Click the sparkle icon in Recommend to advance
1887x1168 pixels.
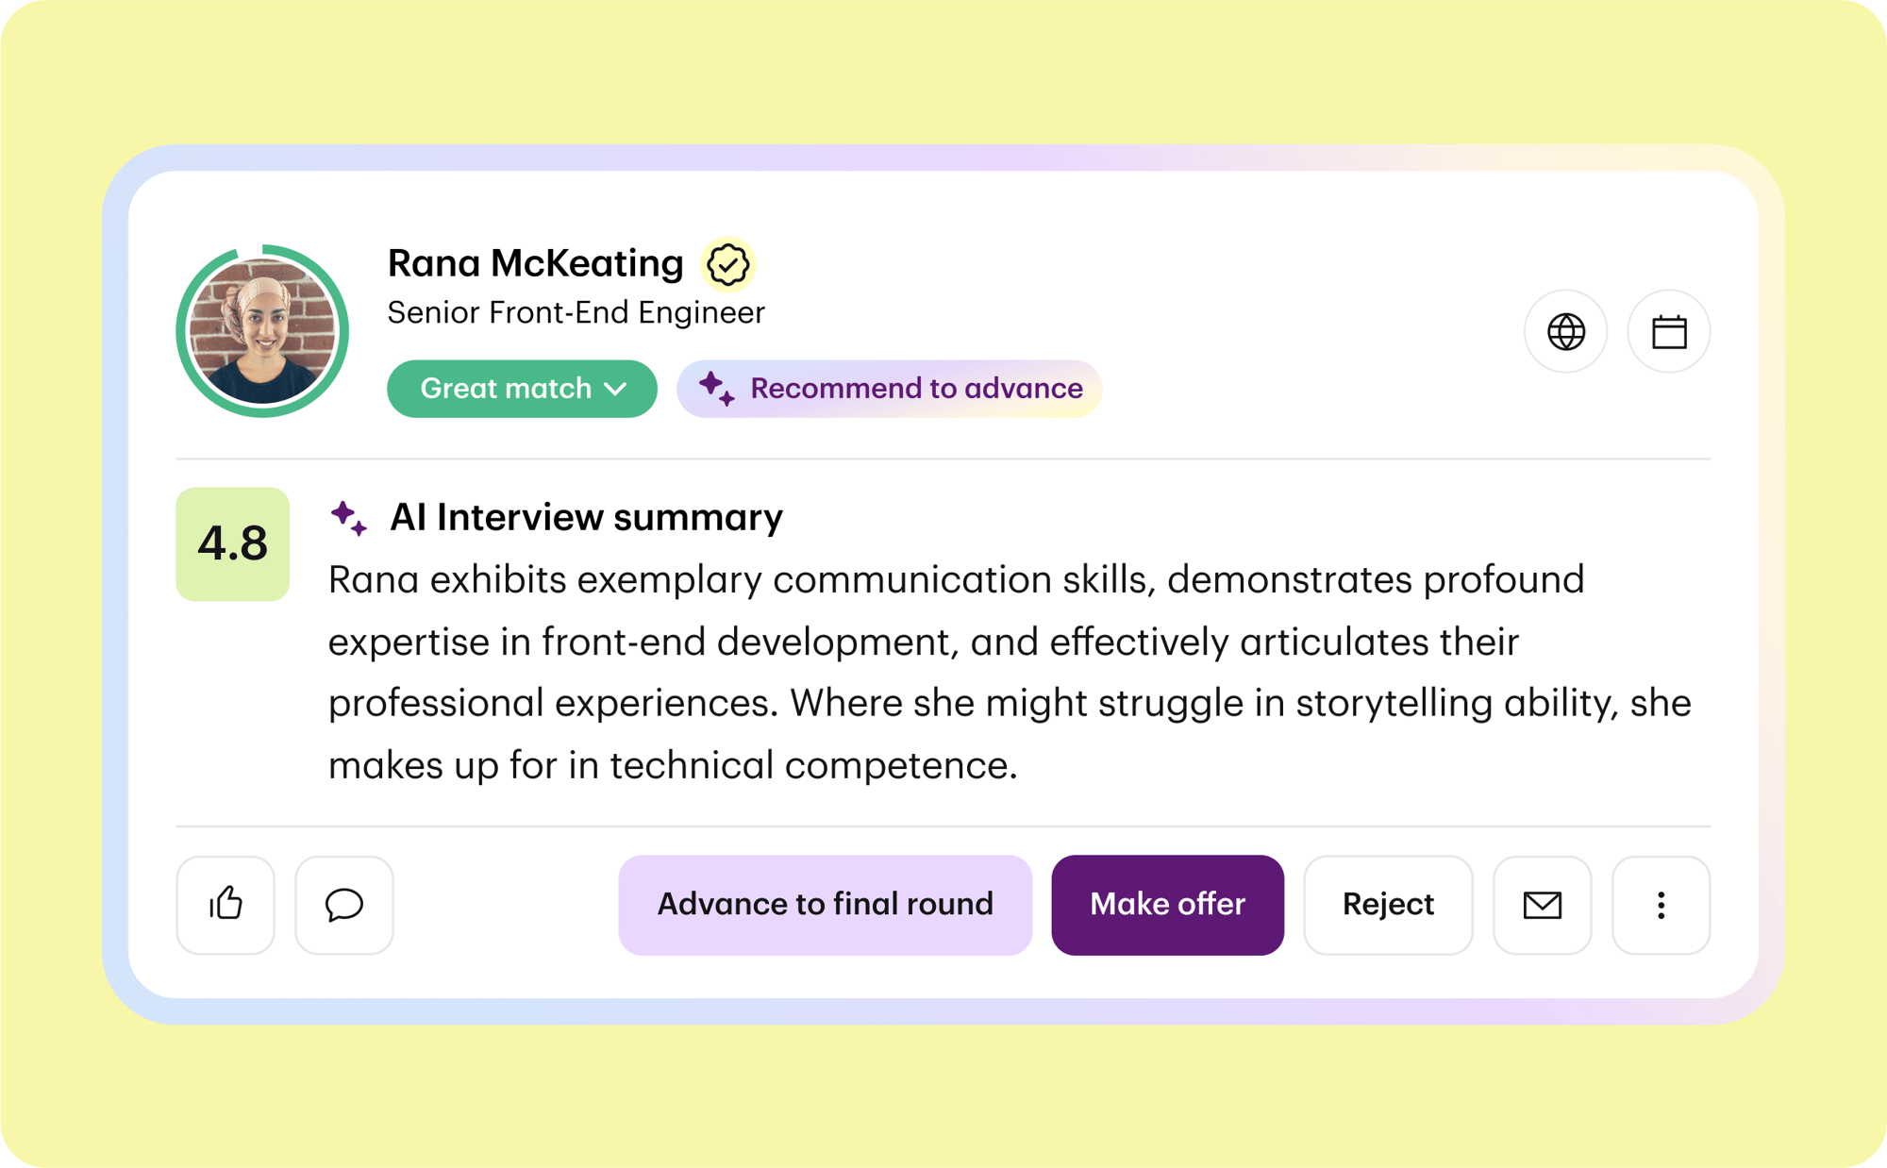[x=716, y=388]
